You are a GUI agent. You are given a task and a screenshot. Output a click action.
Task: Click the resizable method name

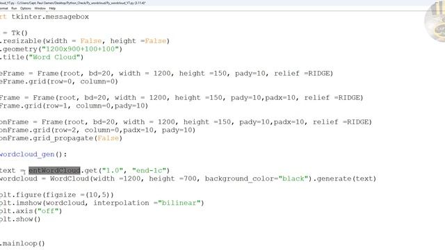(22, 41)
